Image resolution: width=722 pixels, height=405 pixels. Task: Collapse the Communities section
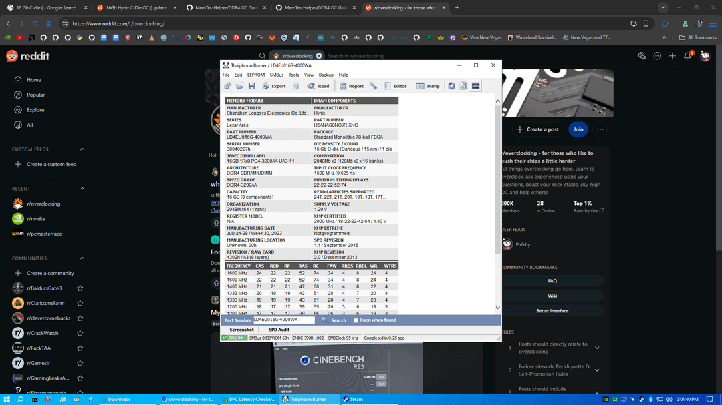[x=82, y=258]
